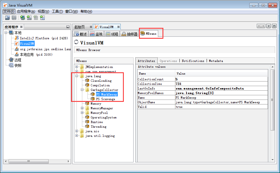
Task: Switch to the Notifications tab
Action: click(x=193, y=61)
